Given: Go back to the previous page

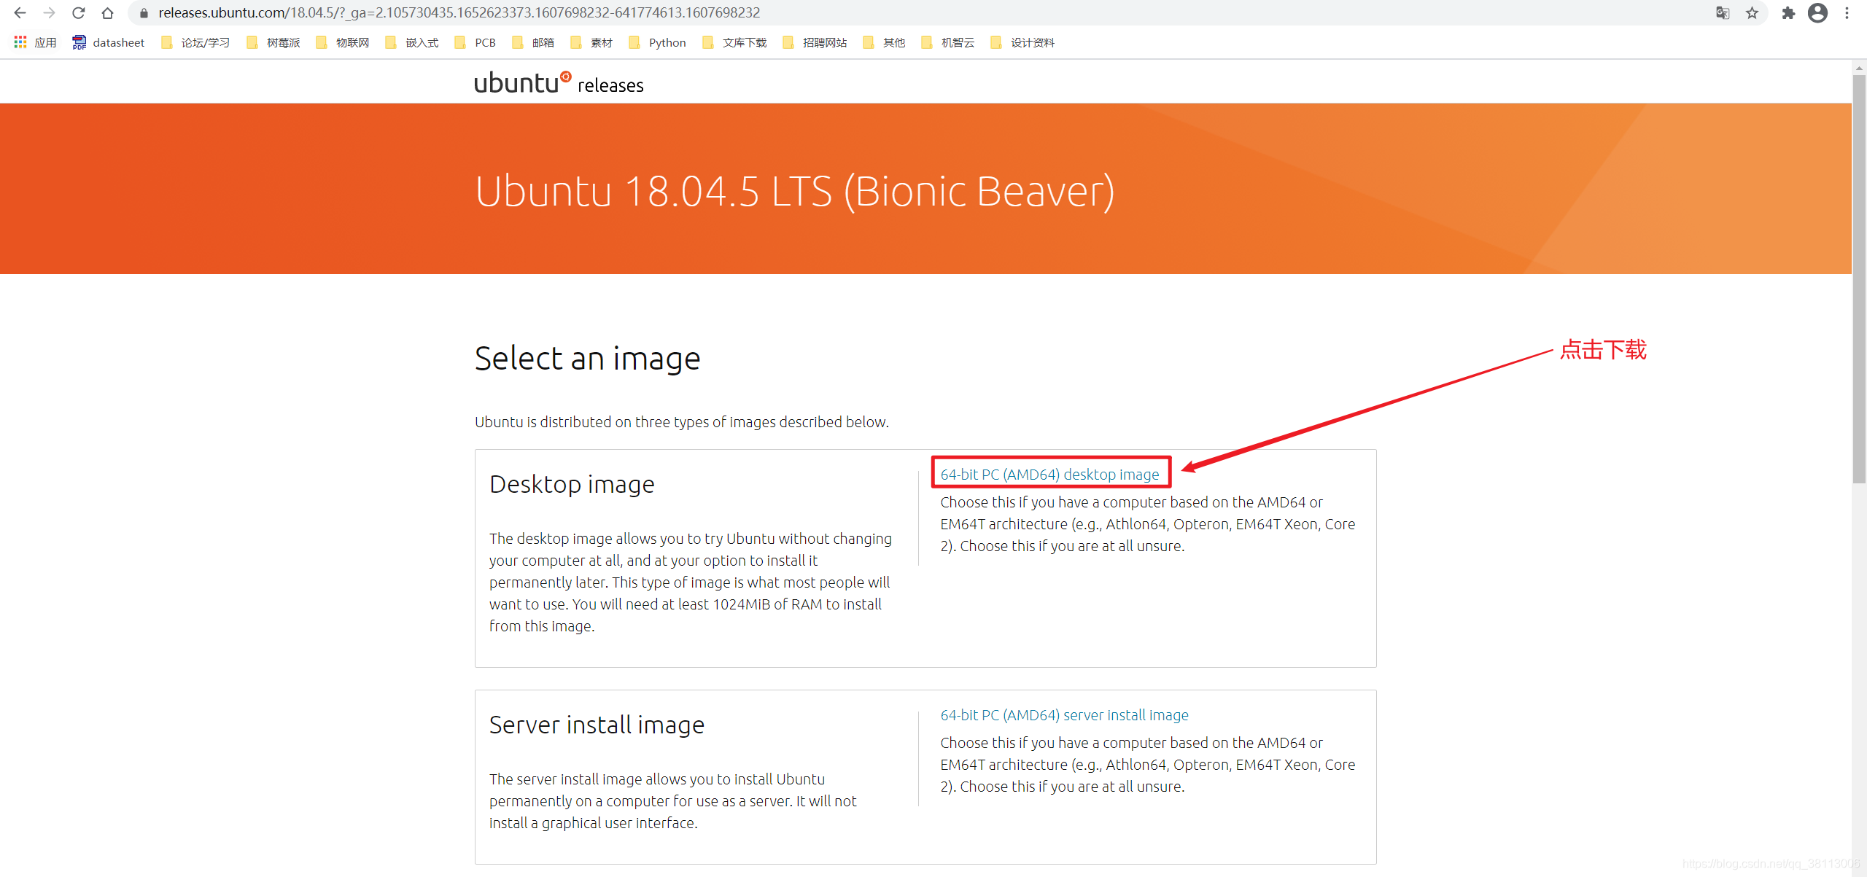Looking at the screenshot, I should click(20, 12).
